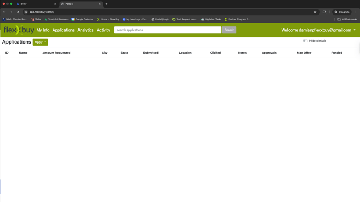
Task: Open the Sales bookmark
Action: [x=37, y=19]
